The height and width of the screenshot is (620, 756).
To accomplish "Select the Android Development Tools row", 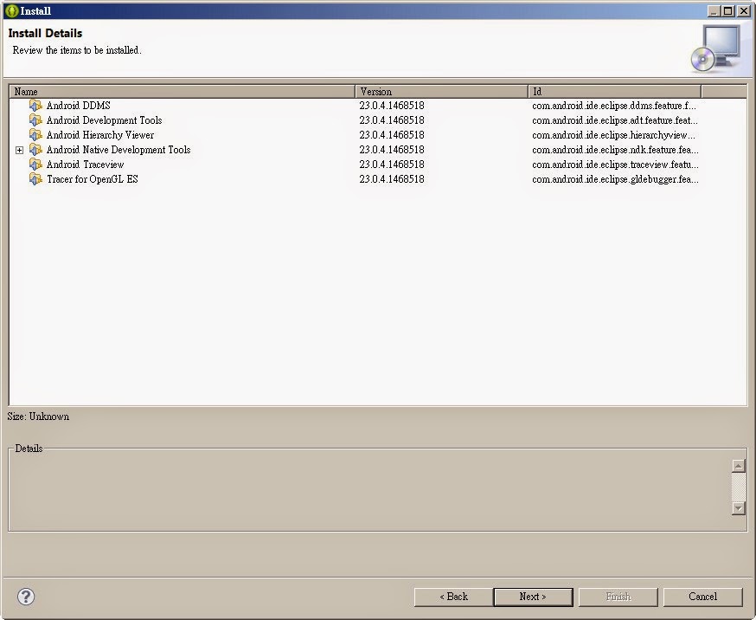I will (377, 120).
